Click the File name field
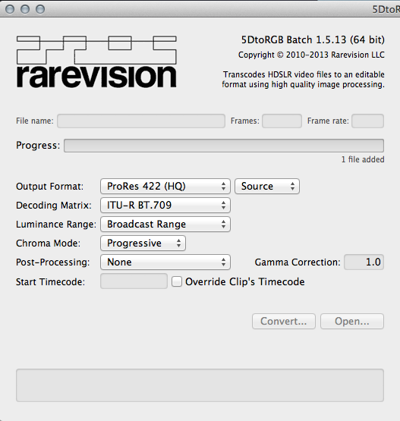 [141, 121]
